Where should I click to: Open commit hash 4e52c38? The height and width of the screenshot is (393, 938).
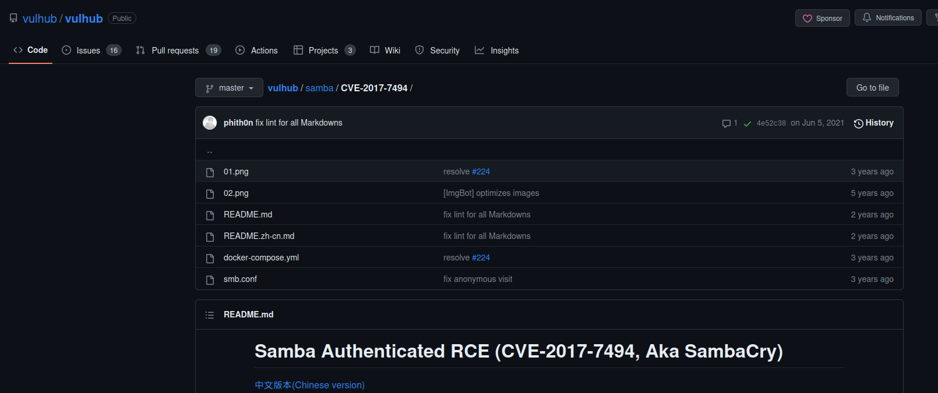(771, 123)
